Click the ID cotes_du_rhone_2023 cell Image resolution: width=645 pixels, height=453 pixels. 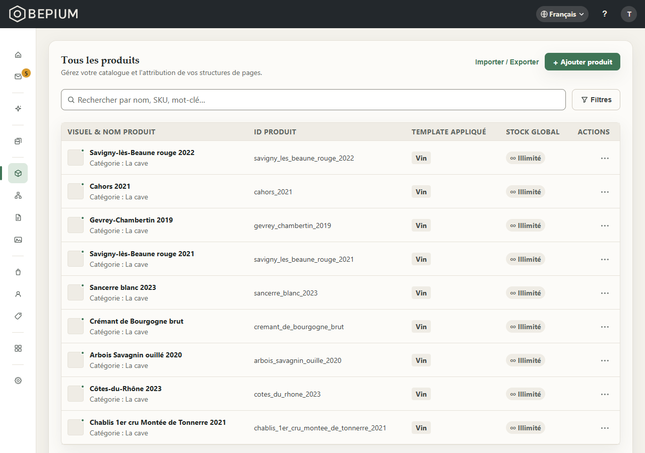287,394
